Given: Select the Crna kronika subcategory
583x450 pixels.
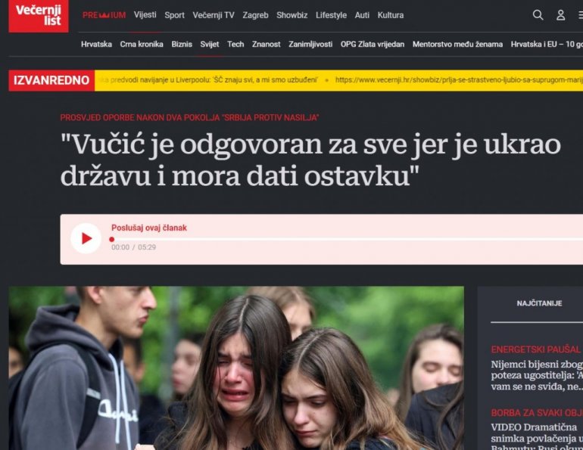Looking at the screenshot, I should 142,44.
